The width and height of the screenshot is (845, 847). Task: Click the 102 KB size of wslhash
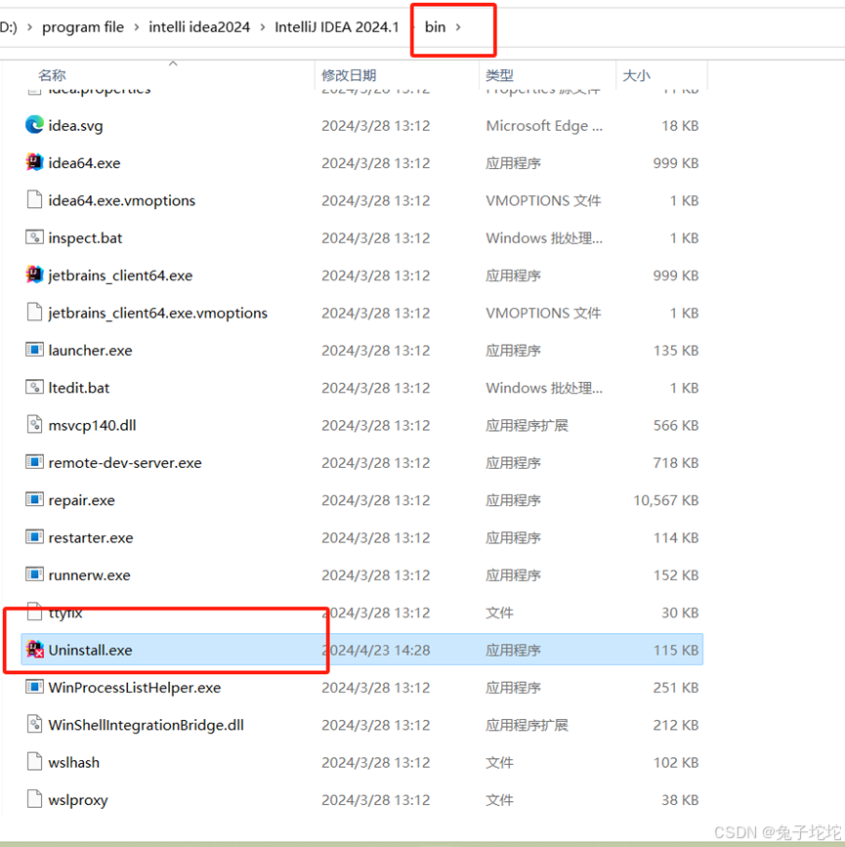click(676, 762)
